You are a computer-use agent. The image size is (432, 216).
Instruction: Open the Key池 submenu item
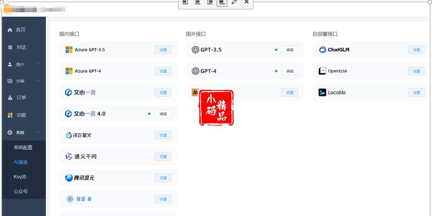pyautogui.click(x=24, y=177)
